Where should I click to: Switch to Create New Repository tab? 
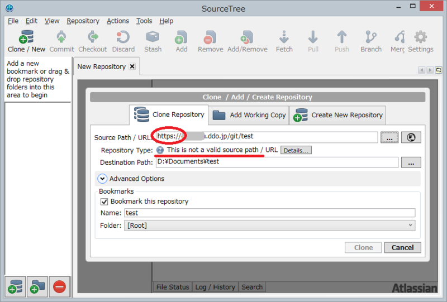338,115
